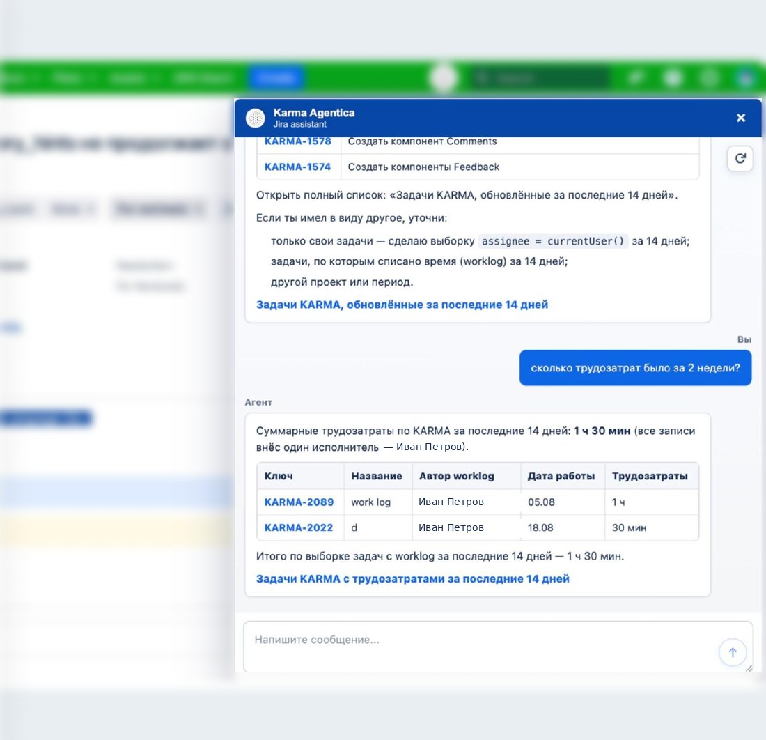Click 'другой проект или период.' option text
The width and height of the screenshot is (766, 740).
tap(342, 282)
